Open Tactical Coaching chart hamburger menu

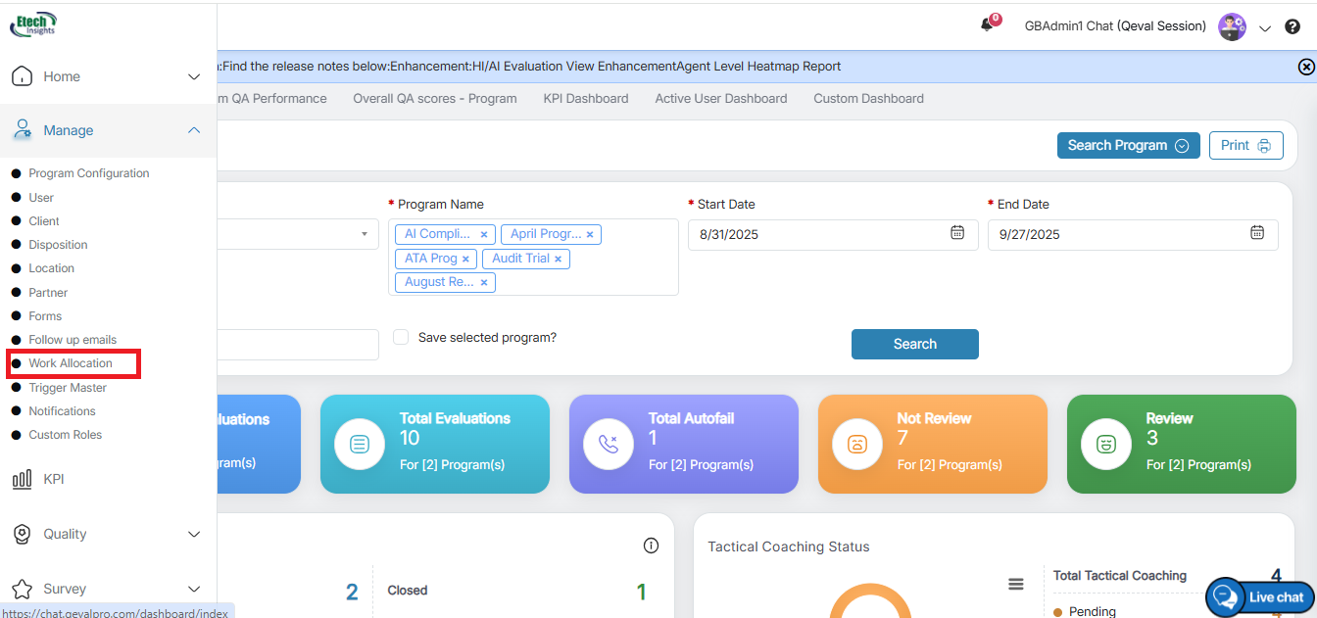click(1016, 584)
